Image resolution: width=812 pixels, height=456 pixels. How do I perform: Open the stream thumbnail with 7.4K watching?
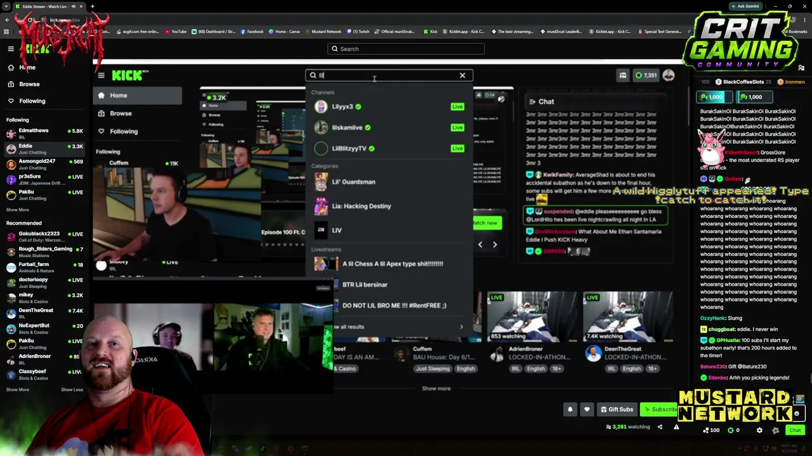[x=627, y=317]
